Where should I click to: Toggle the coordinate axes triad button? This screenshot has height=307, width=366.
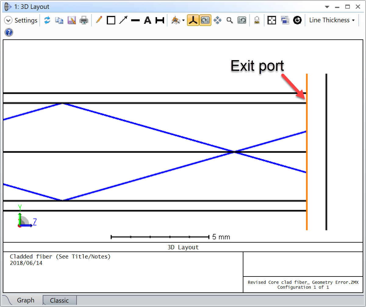coord(193,20)
